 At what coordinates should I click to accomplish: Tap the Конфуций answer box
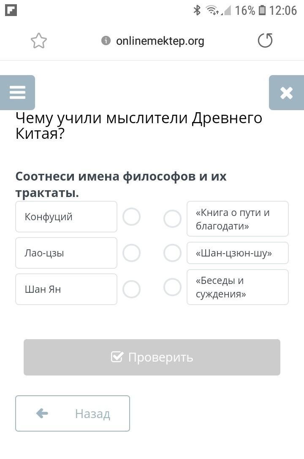click(x=66, y=216)
